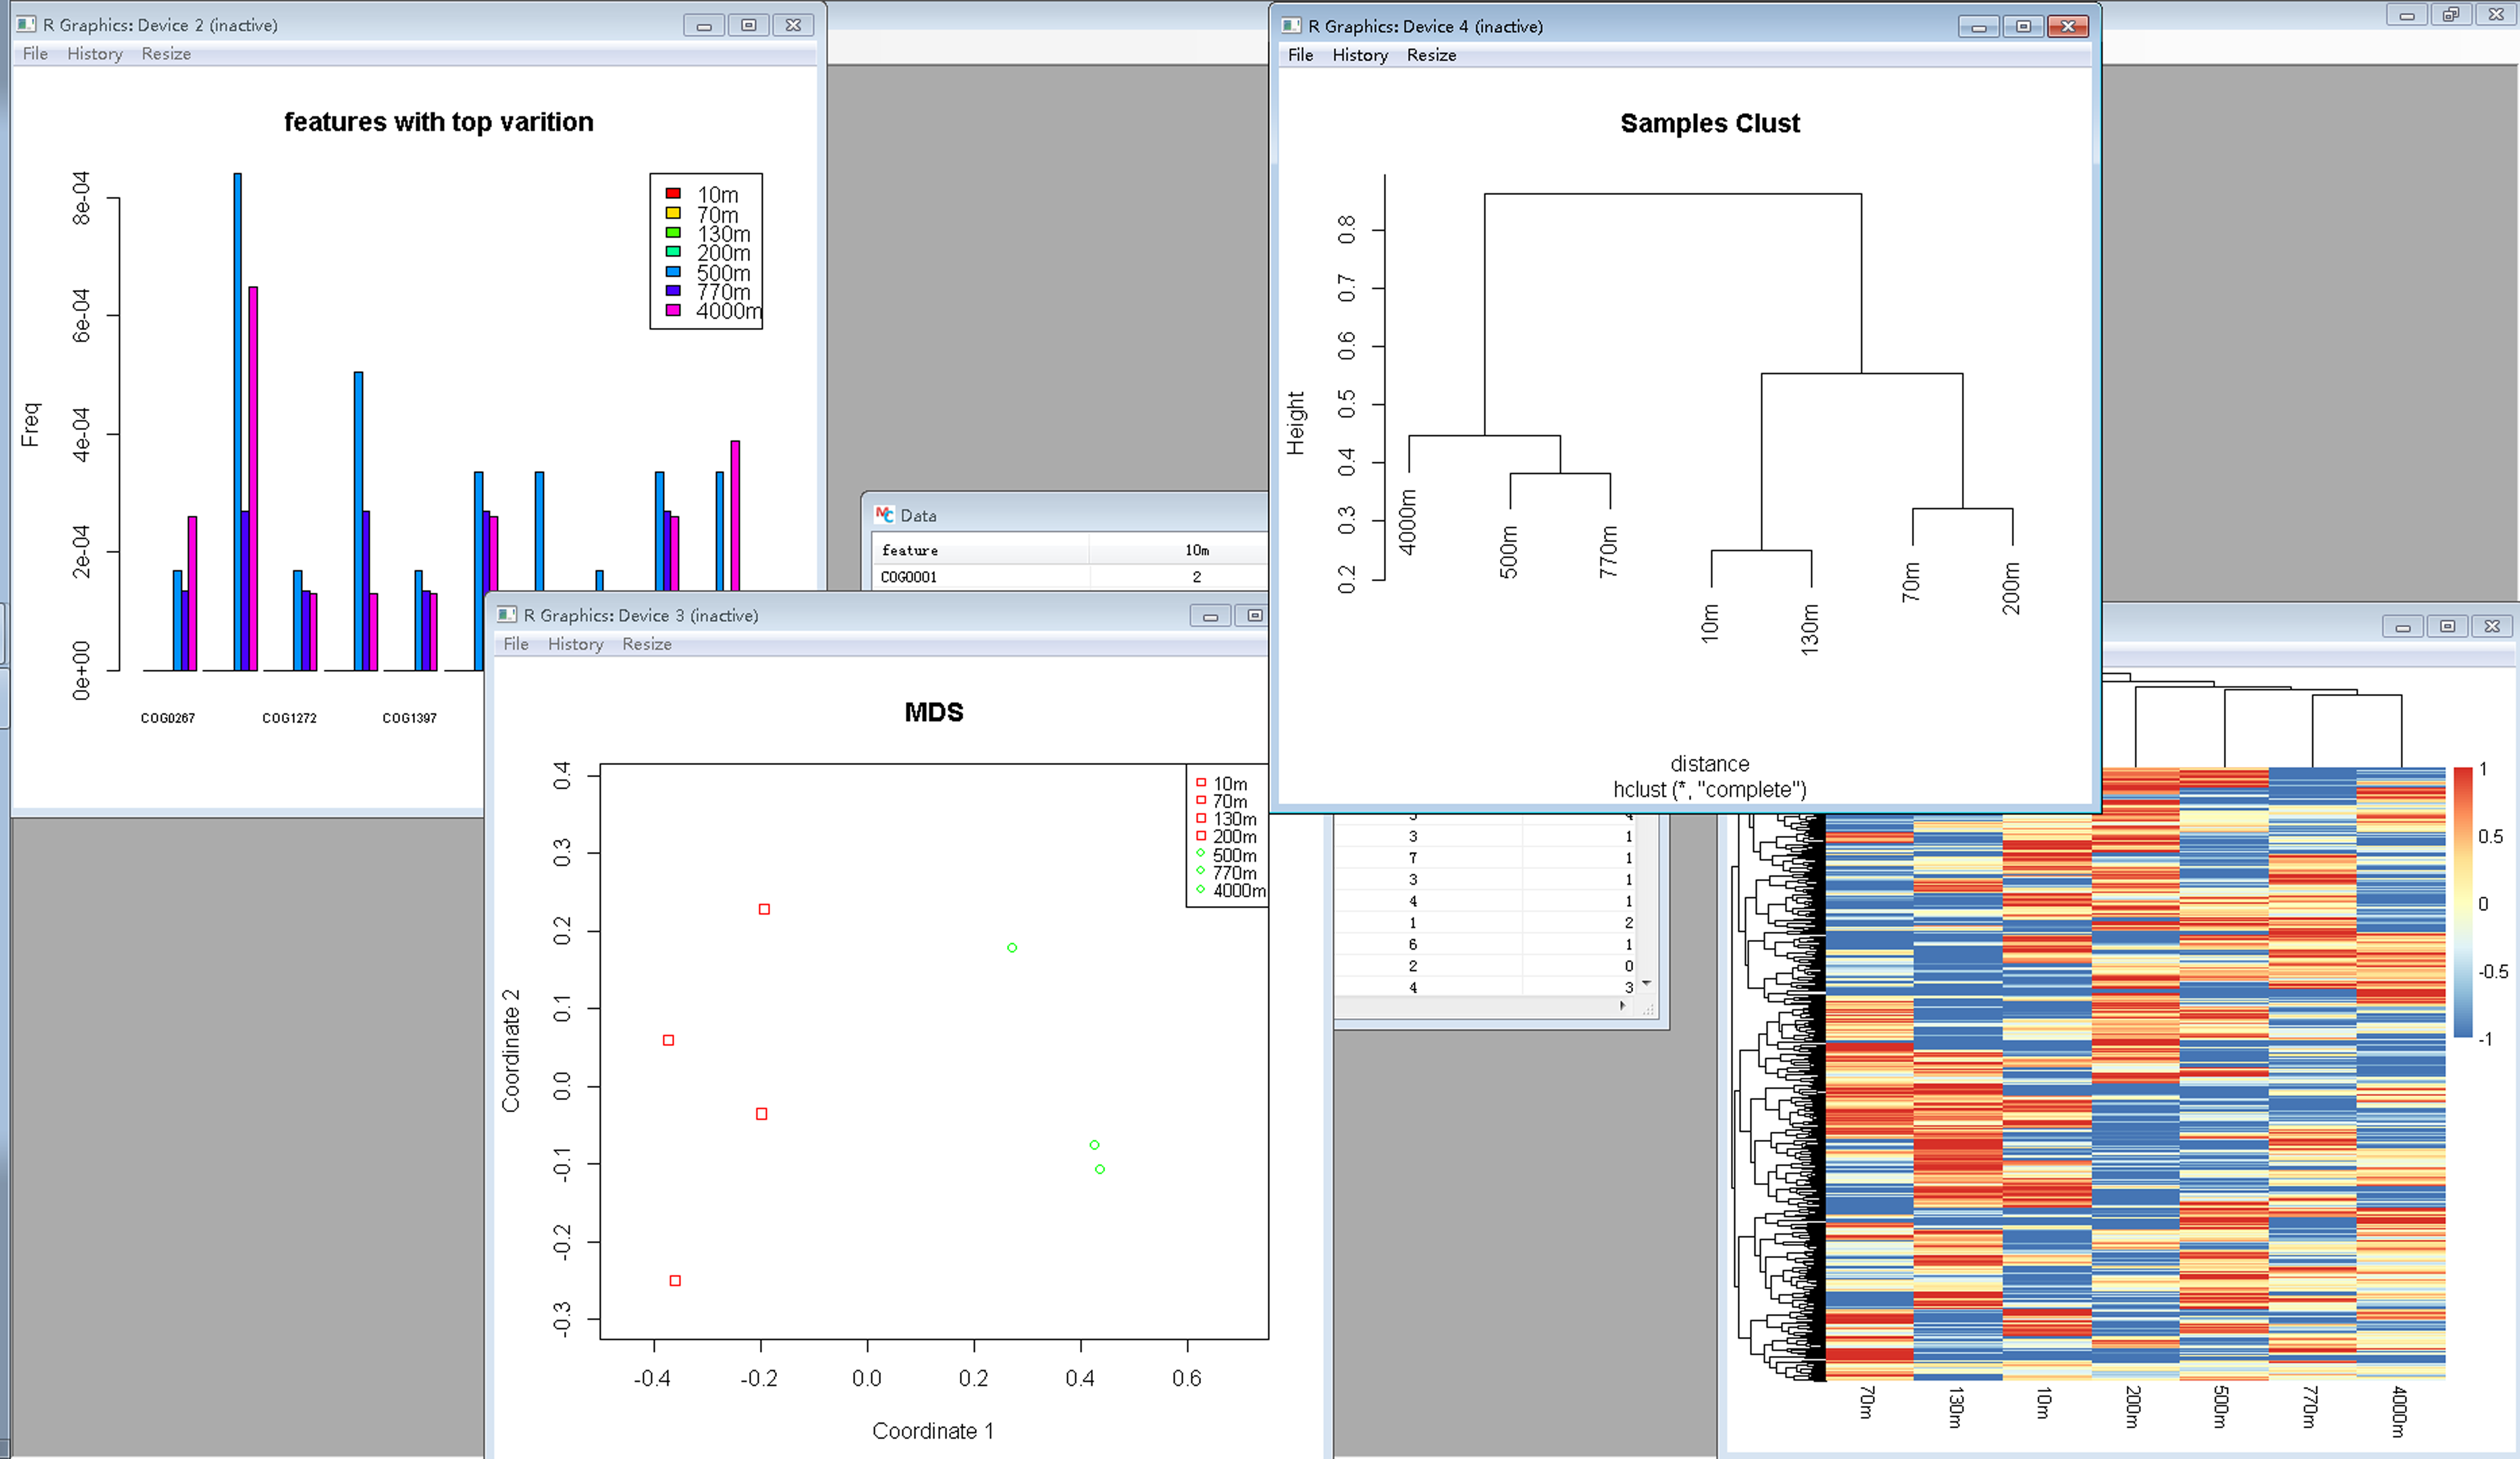Maximize the heatmap graphics window
The image size is (2520, 1459).
tap(2447, 626)
